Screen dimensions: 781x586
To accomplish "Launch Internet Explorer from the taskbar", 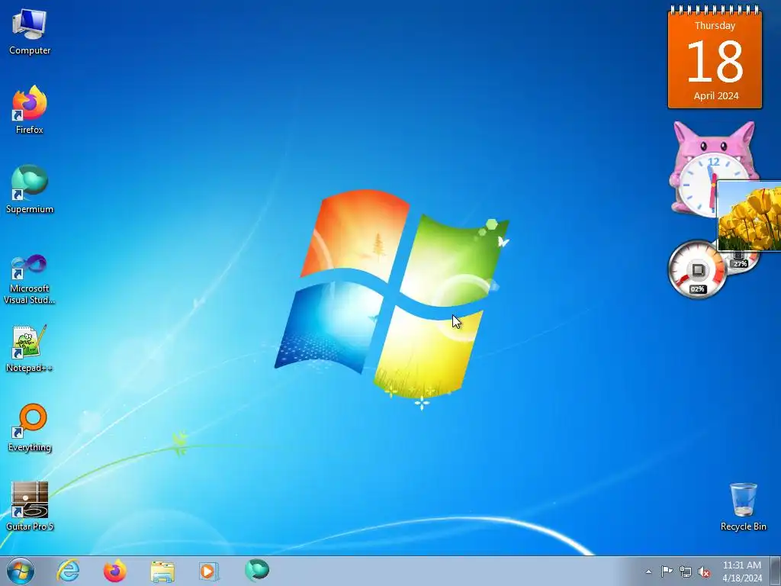I will [68, 571].
